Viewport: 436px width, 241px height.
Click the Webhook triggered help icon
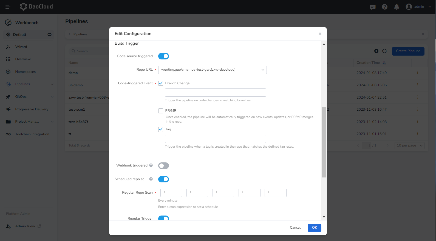pos(151,165)
